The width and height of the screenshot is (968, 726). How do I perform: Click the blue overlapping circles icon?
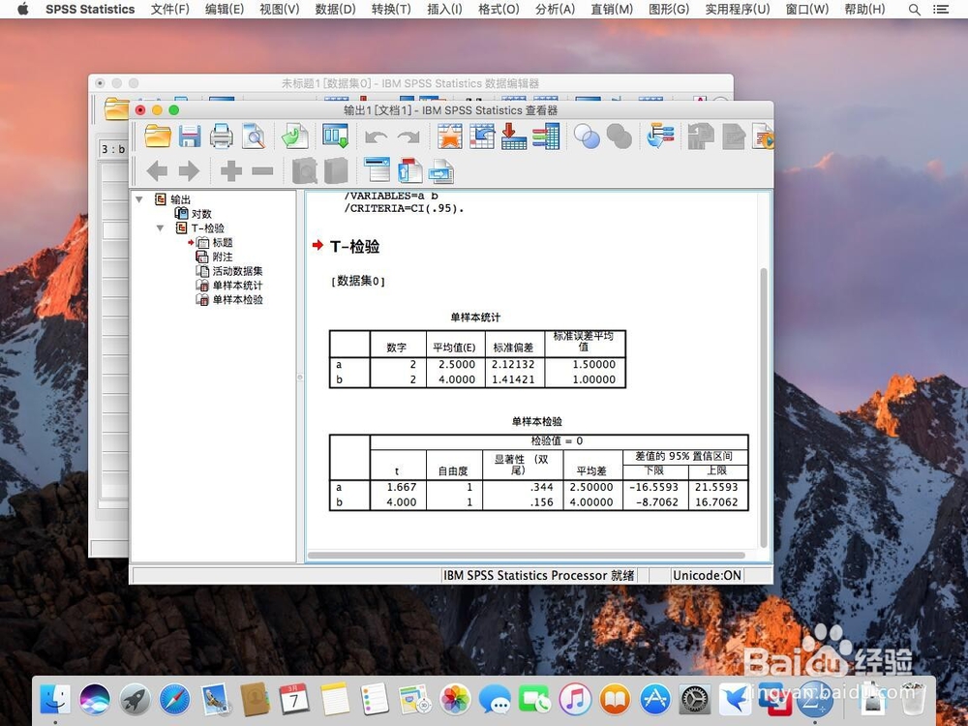pyautogui.click(x=587, y=136)
